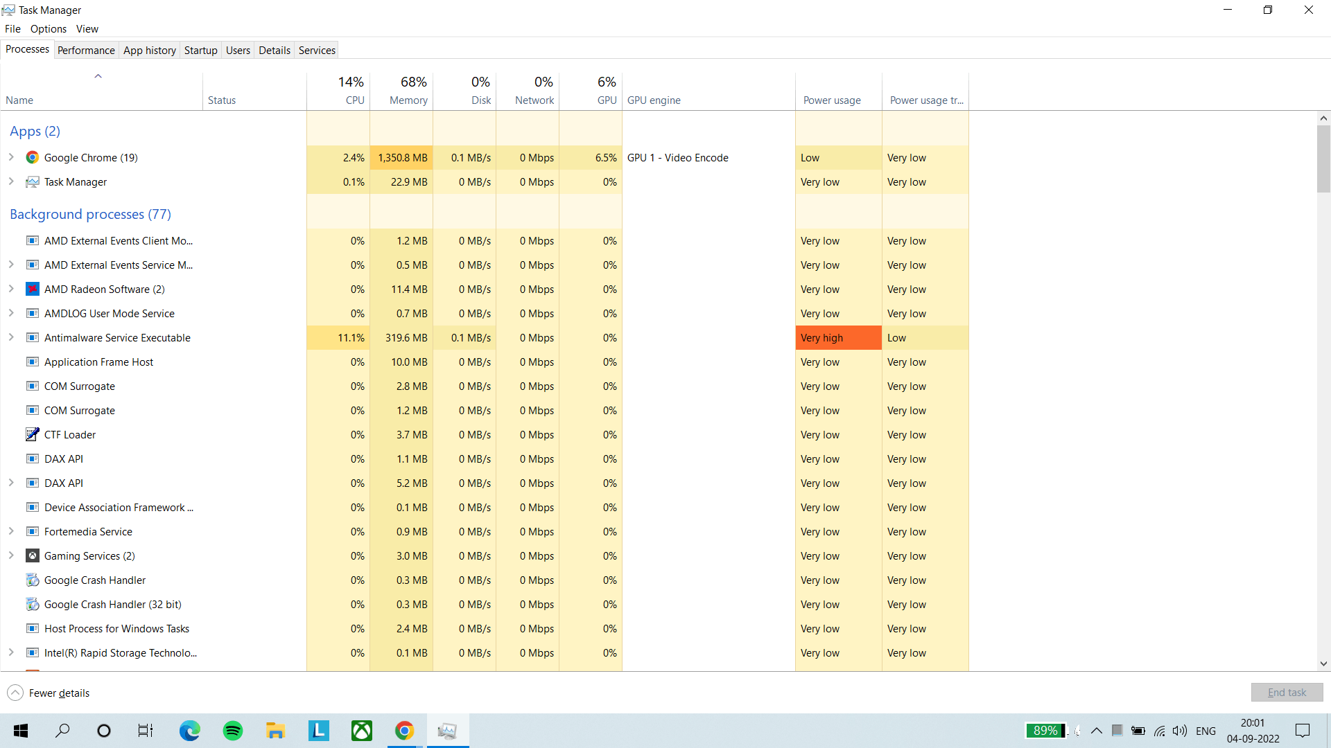Switch to the Startup tab
Viewport: 1331px width, 748px height.
[x=200, y=51]
